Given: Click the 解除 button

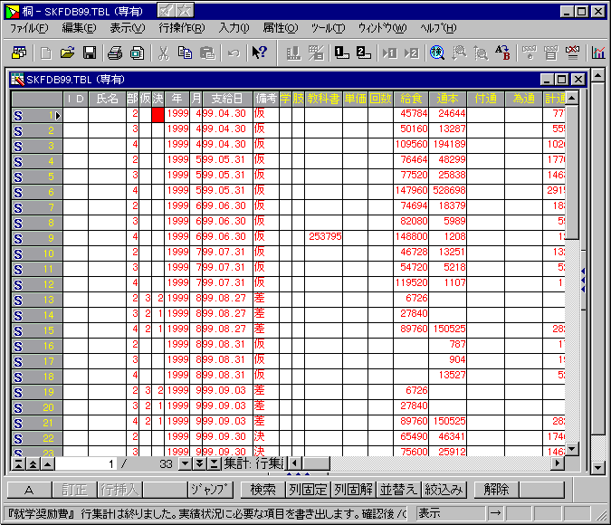Looking at the screenshot, I should 496,490.
